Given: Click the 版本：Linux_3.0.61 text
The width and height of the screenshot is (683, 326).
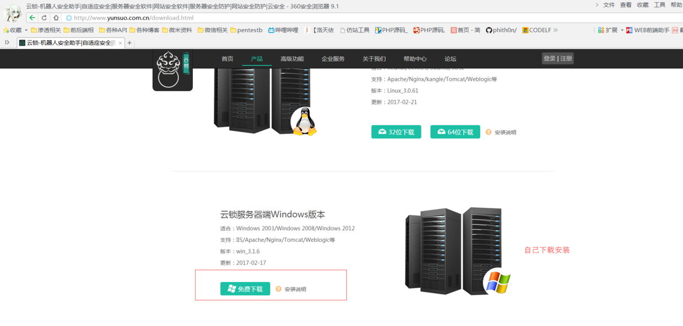Looking at the screenshot, I should click(395, 91).
